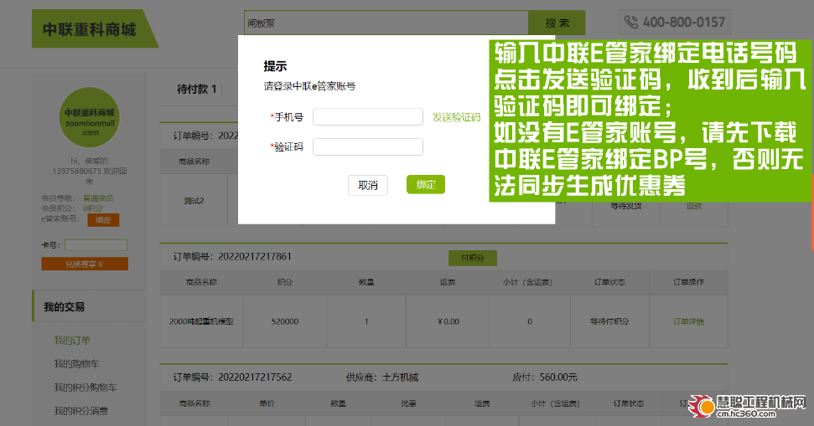Focus the 手机号 input field
The image size is (814, 426).
point(367,117)
